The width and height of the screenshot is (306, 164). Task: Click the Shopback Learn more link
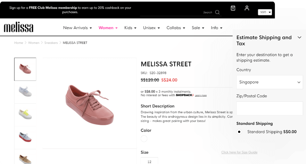(201, 96)
